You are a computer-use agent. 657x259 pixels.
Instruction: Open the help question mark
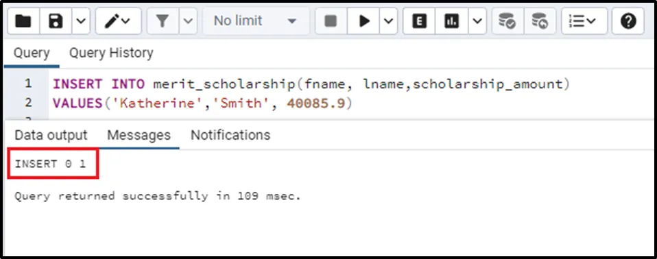click(x=628, y=21)
